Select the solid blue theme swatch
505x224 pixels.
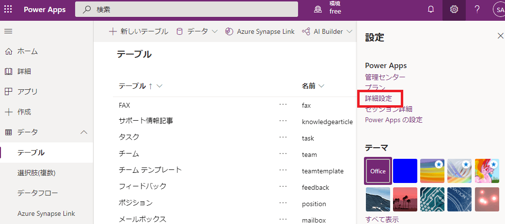(405, 171)
